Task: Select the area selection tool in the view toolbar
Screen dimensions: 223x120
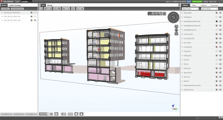Action: [41, 9]
